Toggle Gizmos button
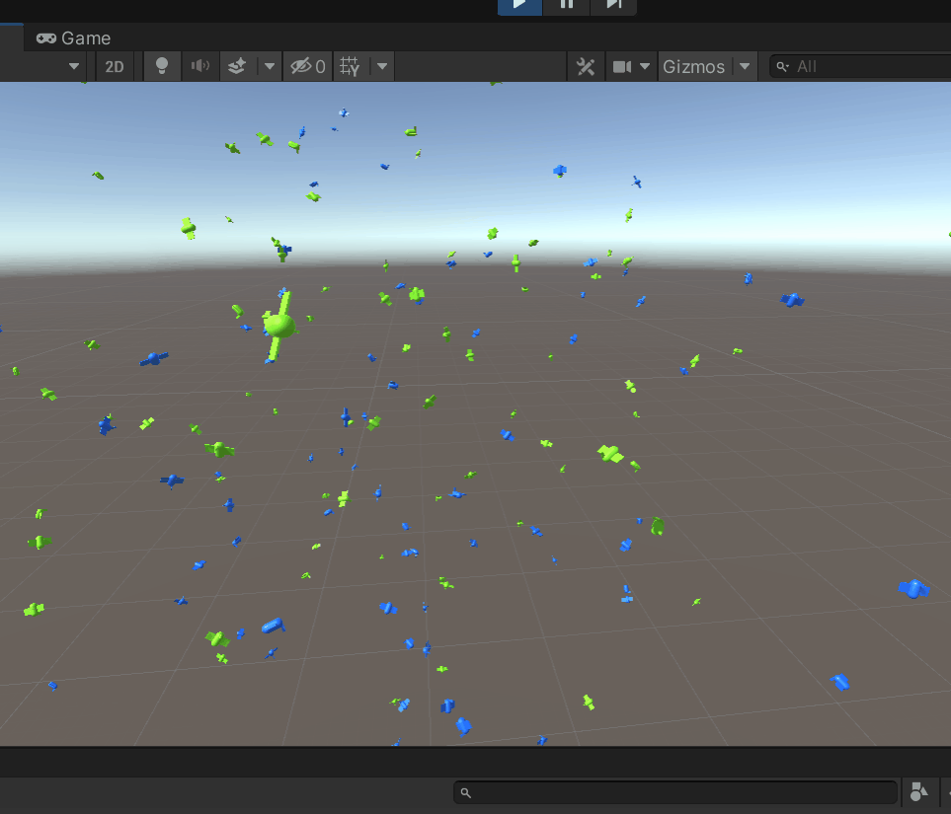This screenshot has height=814, width=951. click(694, 66)
